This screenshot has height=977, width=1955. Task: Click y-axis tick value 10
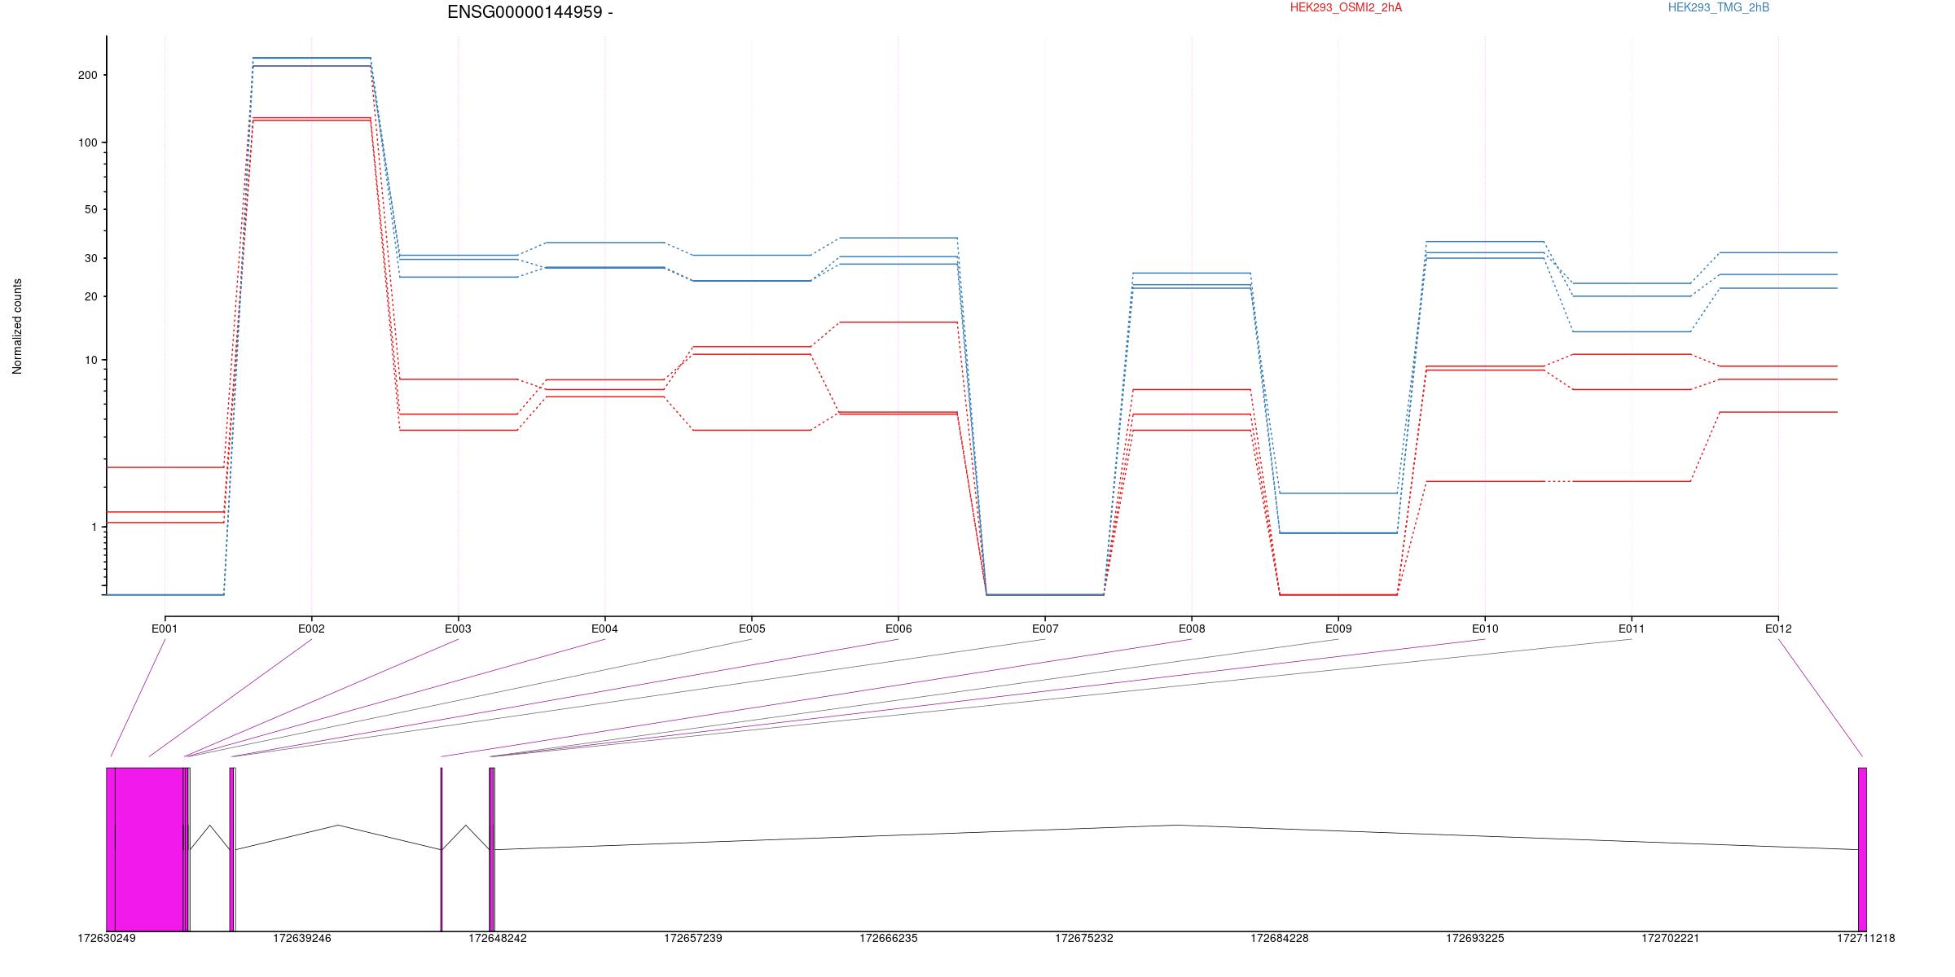[90, 360]
